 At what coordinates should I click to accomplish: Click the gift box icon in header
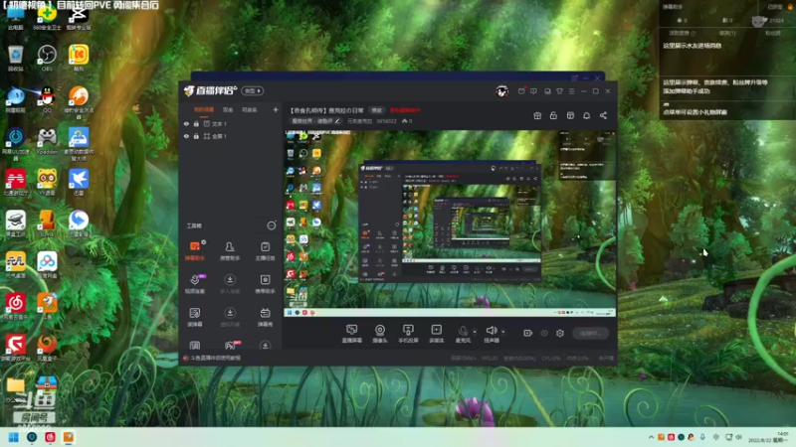(537, 115)
